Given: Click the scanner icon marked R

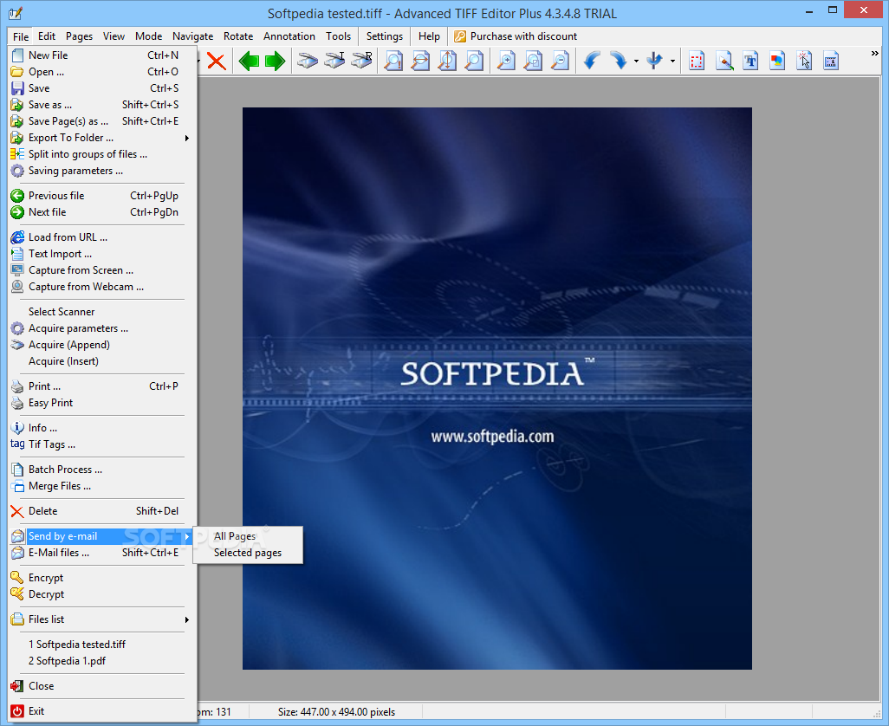Looking at the screenshot, I should pyautogui.click(x=361, y=61).
